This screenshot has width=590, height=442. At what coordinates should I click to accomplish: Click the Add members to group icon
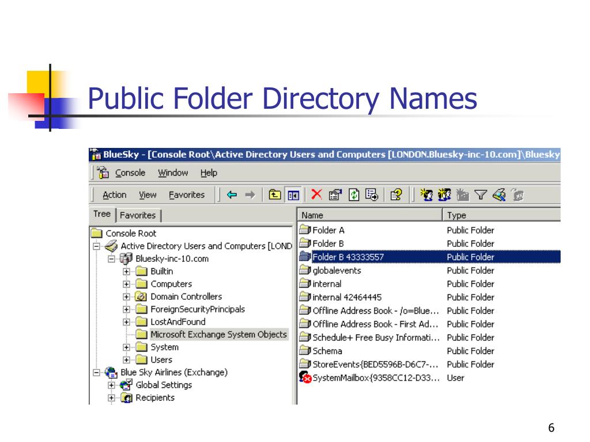(x=518, y=195)
